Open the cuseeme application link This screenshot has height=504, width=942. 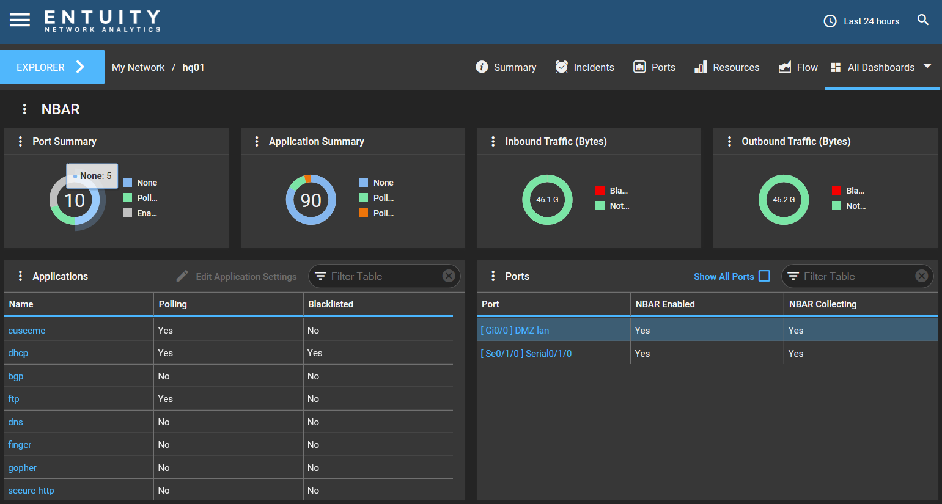point(27,331)
